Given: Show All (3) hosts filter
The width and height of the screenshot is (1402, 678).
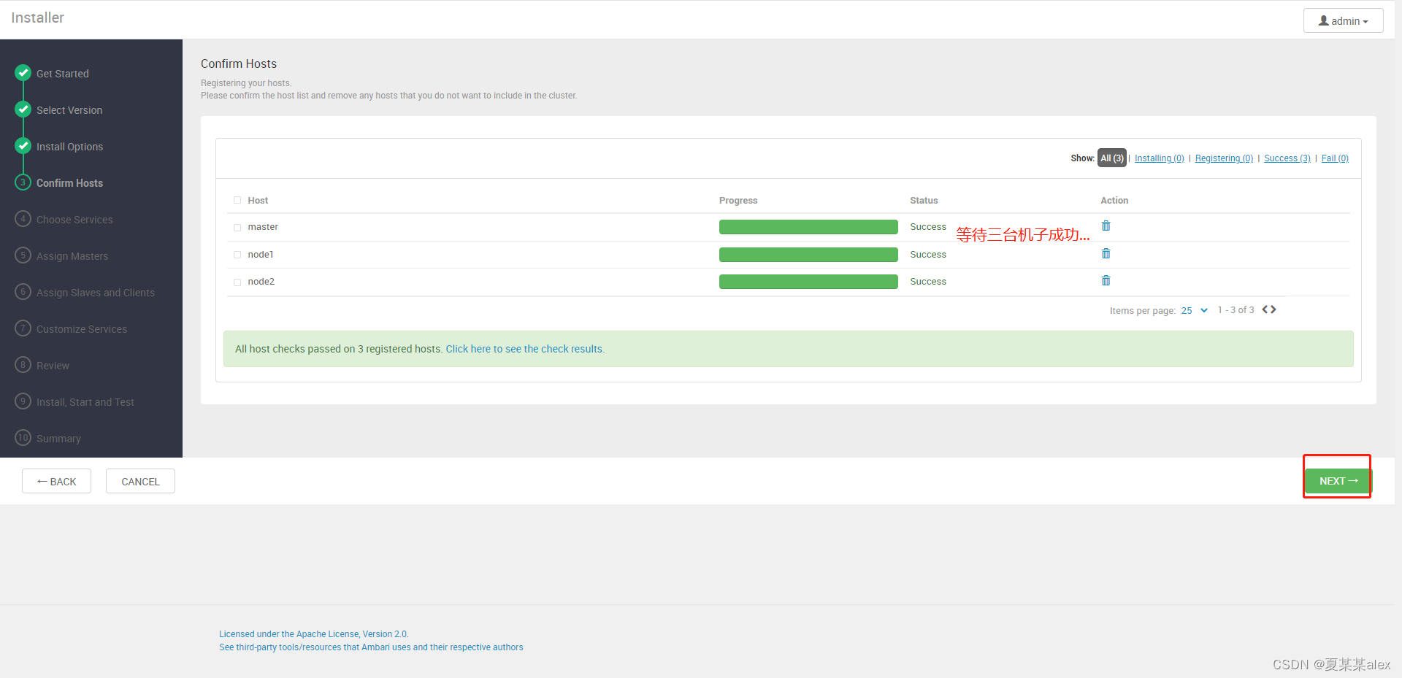Looking at the screenshot, I should (1112, 158).
